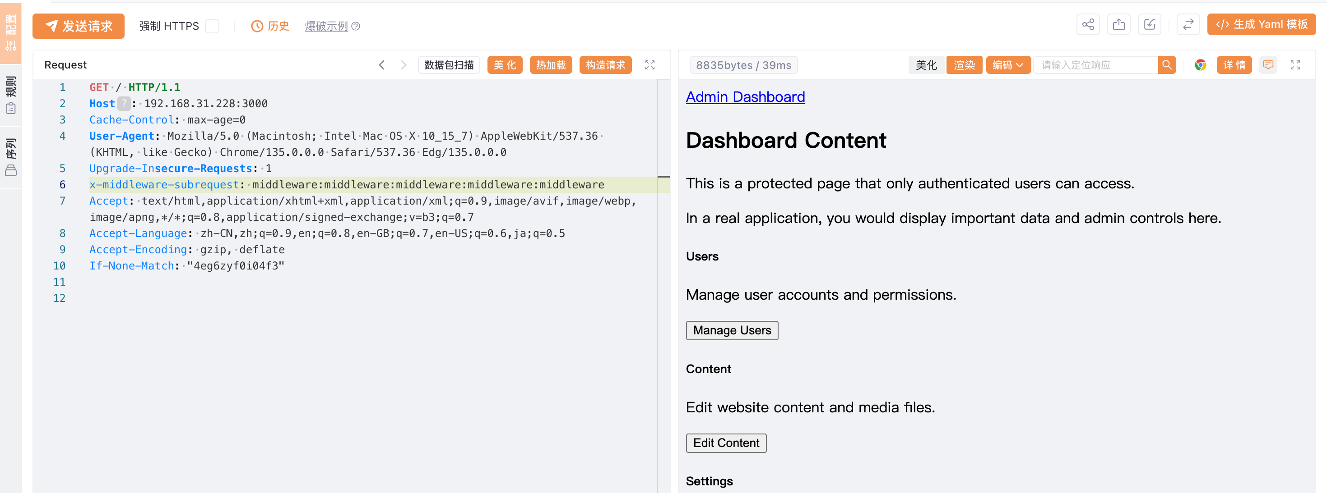This screenshot has width=1327, height=493.
Task: Click the response search magnifier icon
Action: pyautogui.click(x=1167, y=65)
